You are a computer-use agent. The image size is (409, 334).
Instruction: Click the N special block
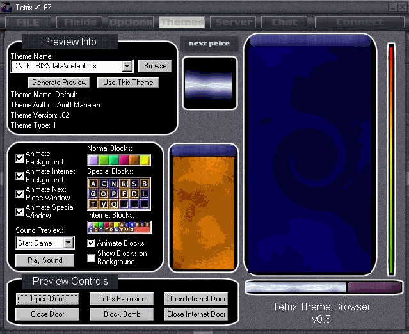(x=114, y=184)
